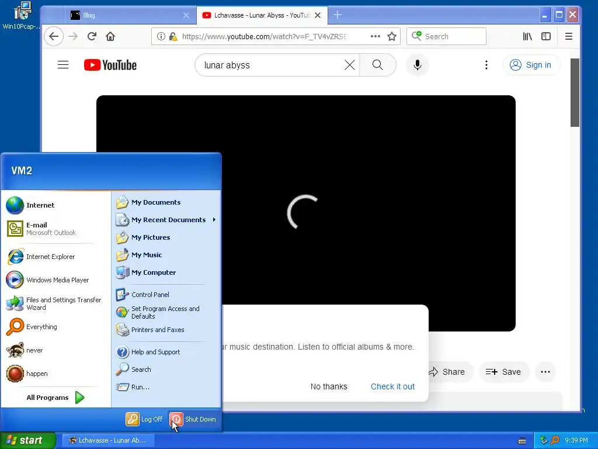Click the insecure padlock warning icon
Viewport: 598px width, 449px height.
point(173,37)
